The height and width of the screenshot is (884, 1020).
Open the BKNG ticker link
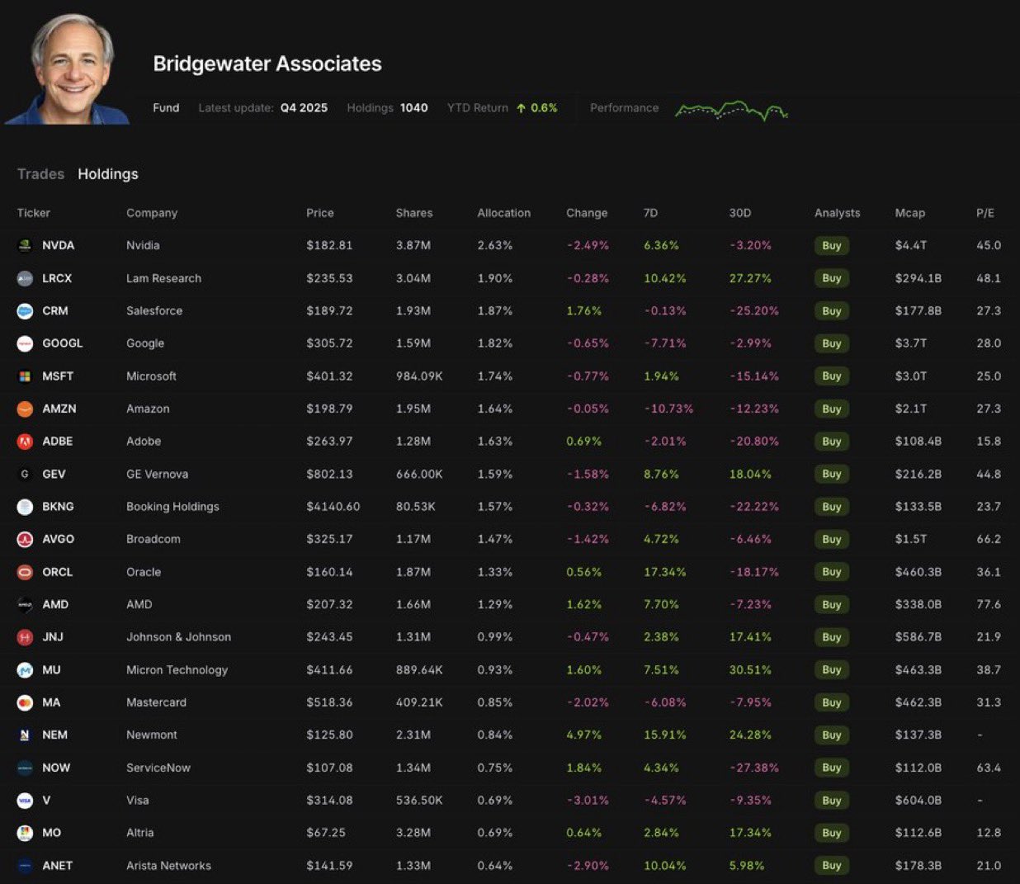(x=58, y=507)
